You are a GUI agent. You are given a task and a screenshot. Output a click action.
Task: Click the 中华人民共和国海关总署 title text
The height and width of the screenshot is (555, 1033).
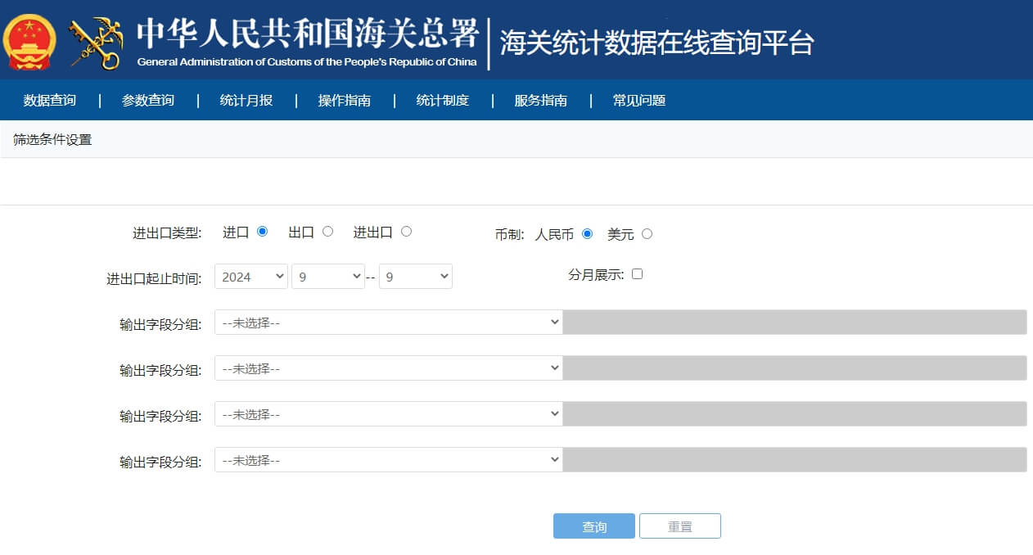(x=307, y=33)
